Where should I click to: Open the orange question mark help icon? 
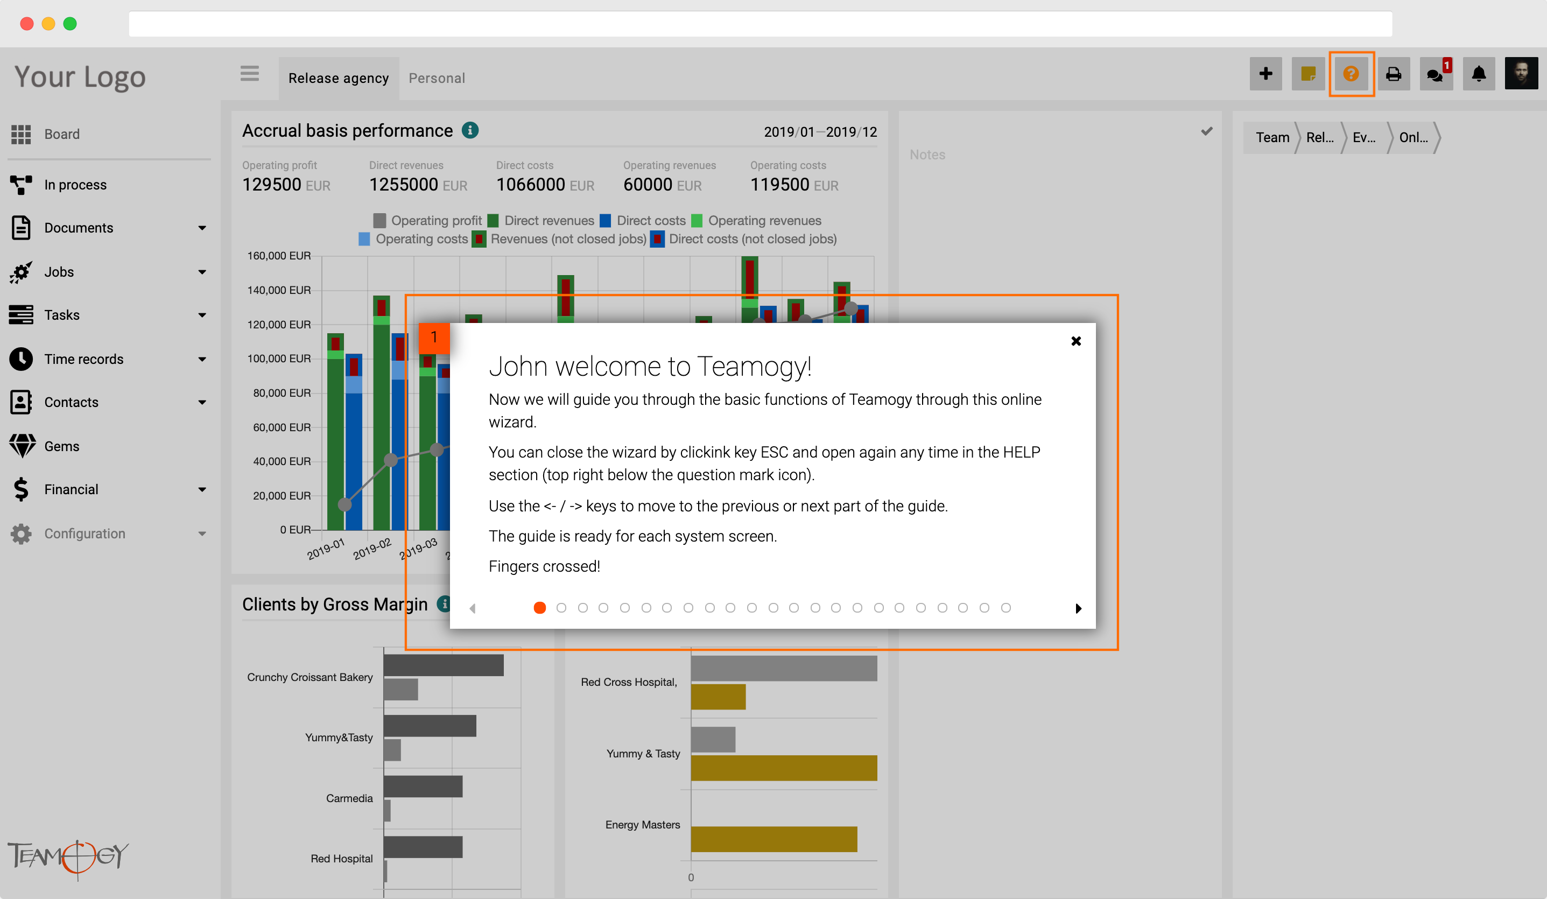pyautogui.click(x=1351, y=74)
